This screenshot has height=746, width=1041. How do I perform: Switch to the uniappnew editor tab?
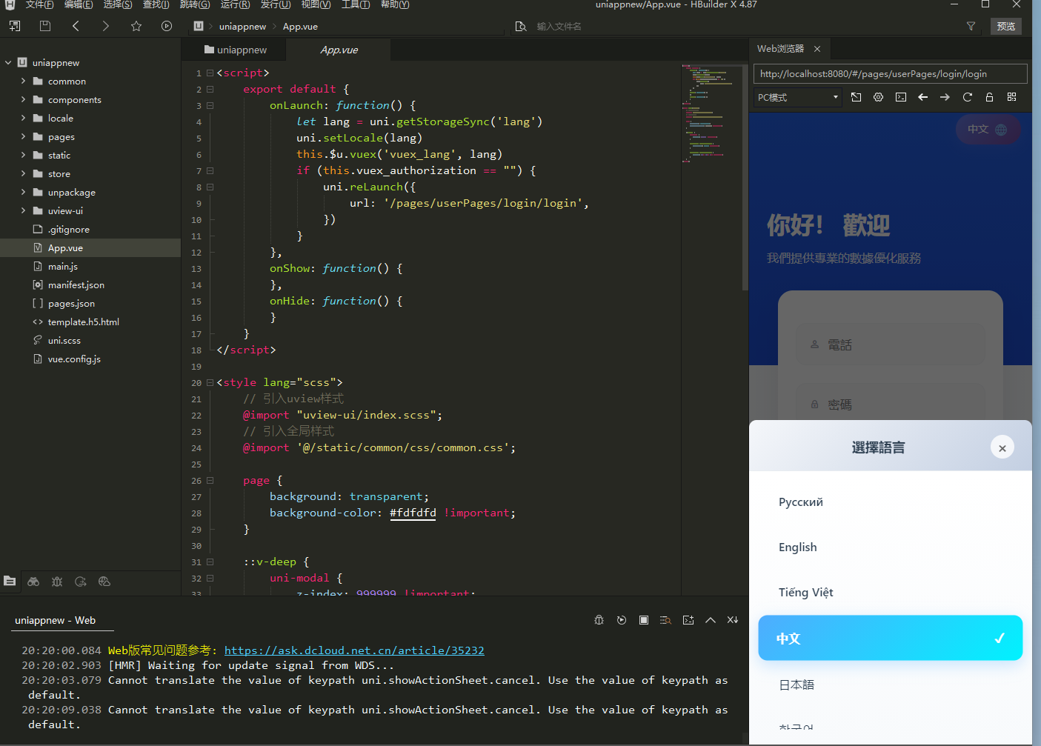tap(235, 50)
